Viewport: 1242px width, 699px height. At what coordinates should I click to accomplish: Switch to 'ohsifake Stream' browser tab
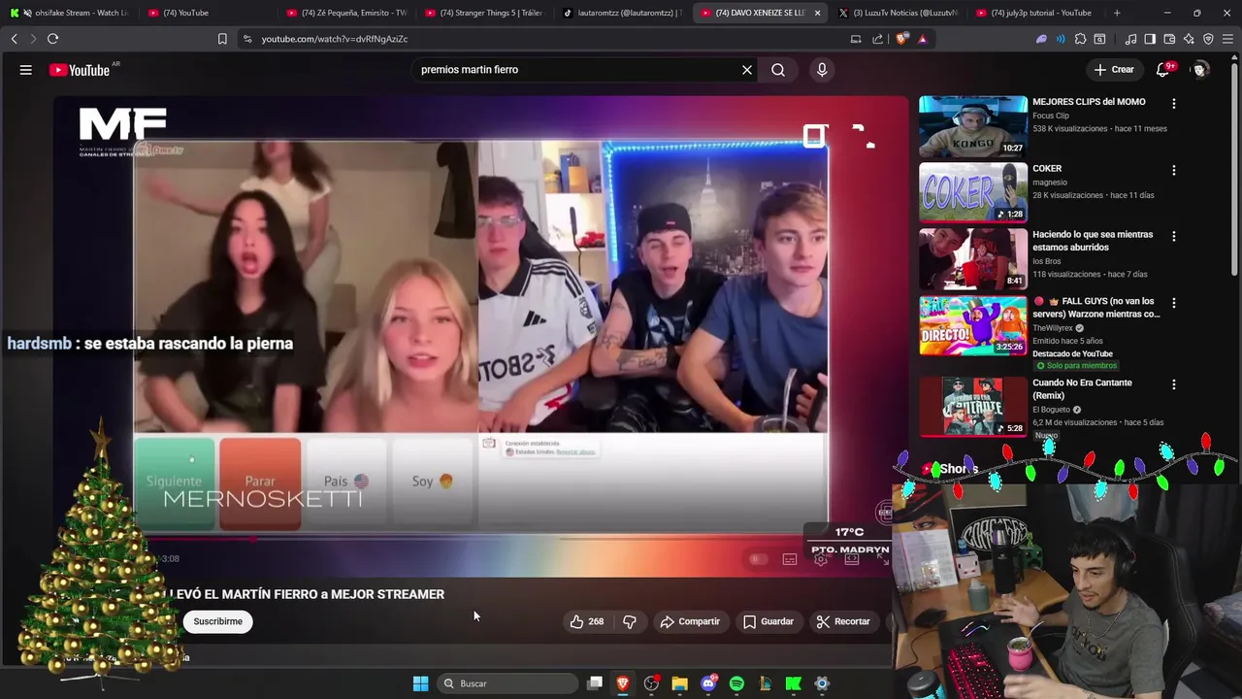(x=70, y=13)
